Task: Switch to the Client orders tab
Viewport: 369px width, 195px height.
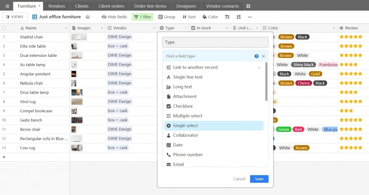Action: coord(111,6)
